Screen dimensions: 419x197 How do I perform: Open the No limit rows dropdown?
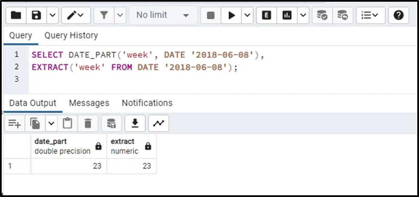click(162, 15)
